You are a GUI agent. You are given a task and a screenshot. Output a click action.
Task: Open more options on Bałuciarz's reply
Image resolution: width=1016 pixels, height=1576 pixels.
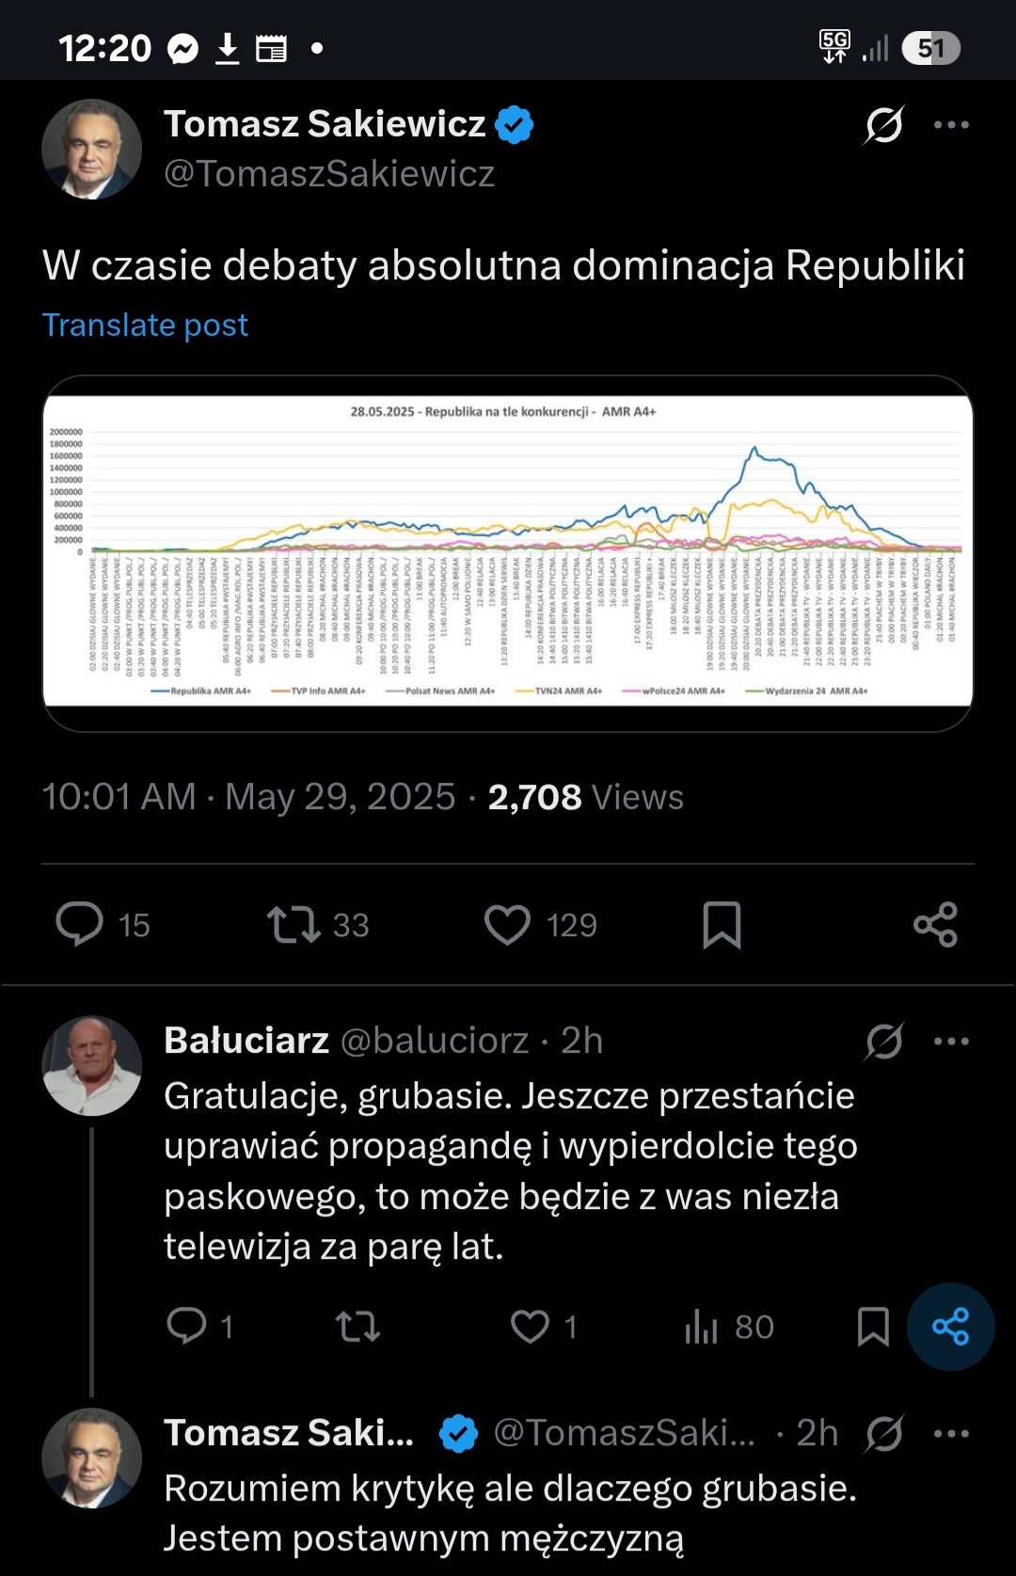coord(951,1042)
